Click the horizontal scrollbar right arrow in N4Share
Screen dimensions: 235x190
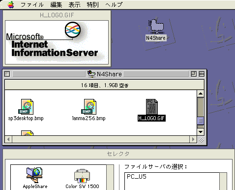193,139
